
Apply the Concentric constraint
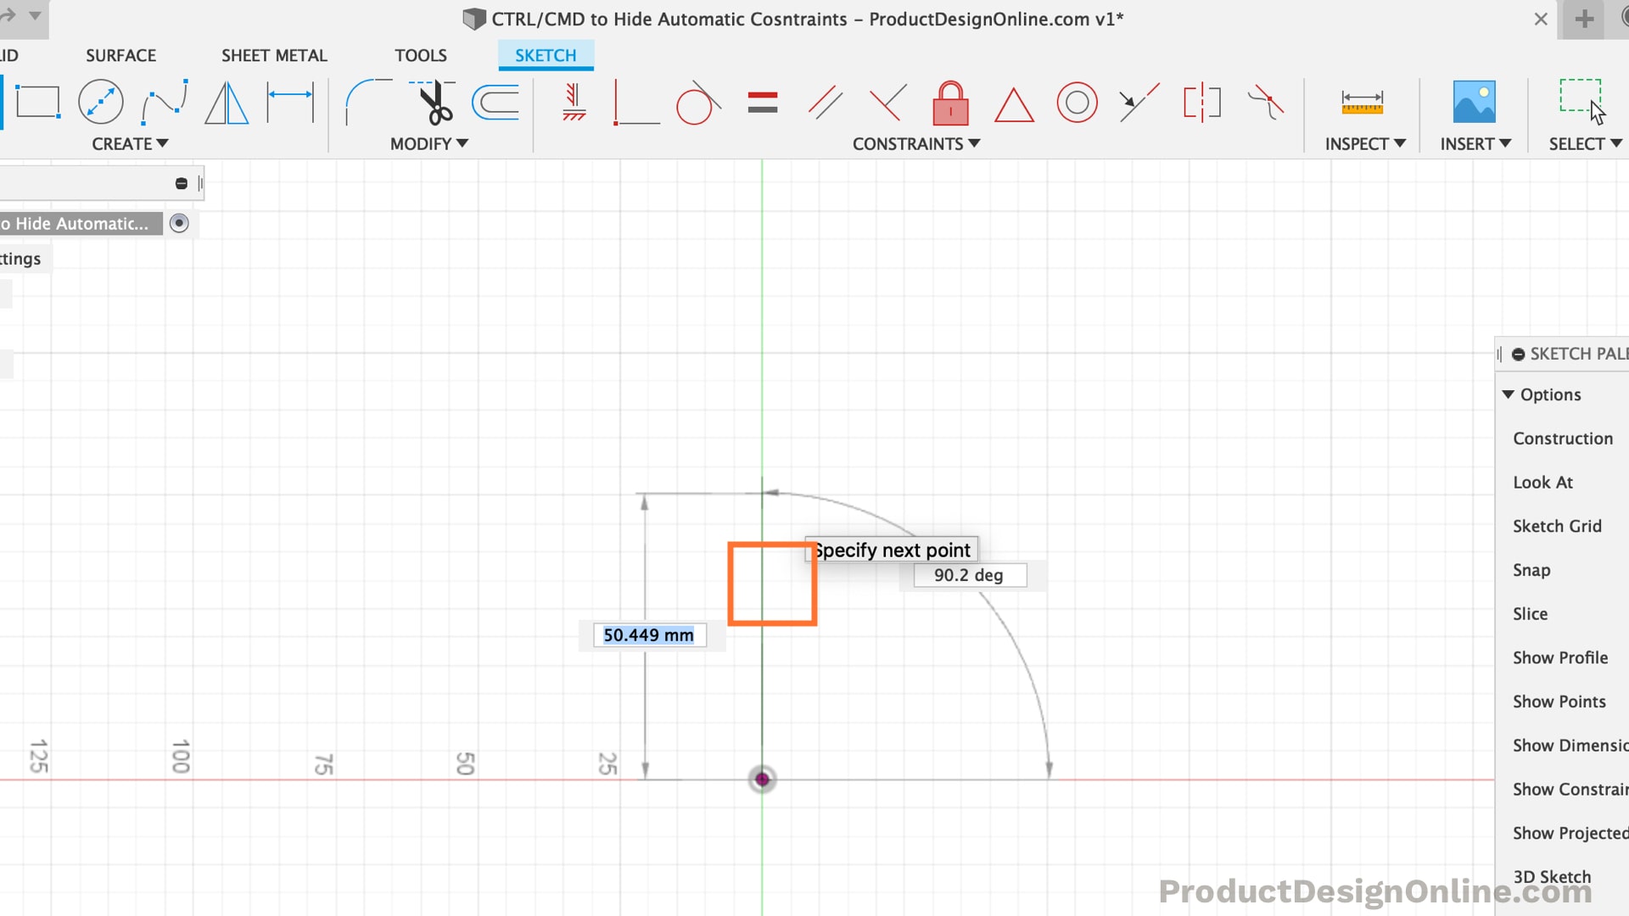click(x=1077, y=103)
